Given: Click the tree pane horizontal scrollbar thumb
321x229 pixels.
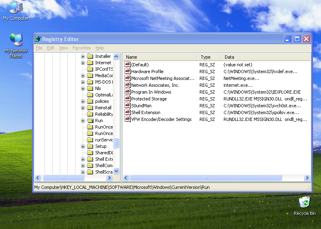Looking at the screenshot, I should coord(63,178).
